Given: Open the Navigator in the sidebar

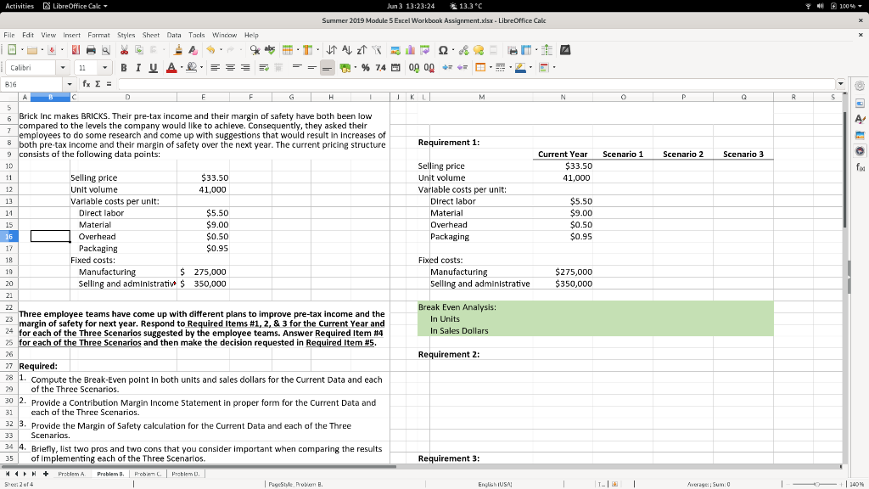Looking at the screenshot, I should [860, 151].
